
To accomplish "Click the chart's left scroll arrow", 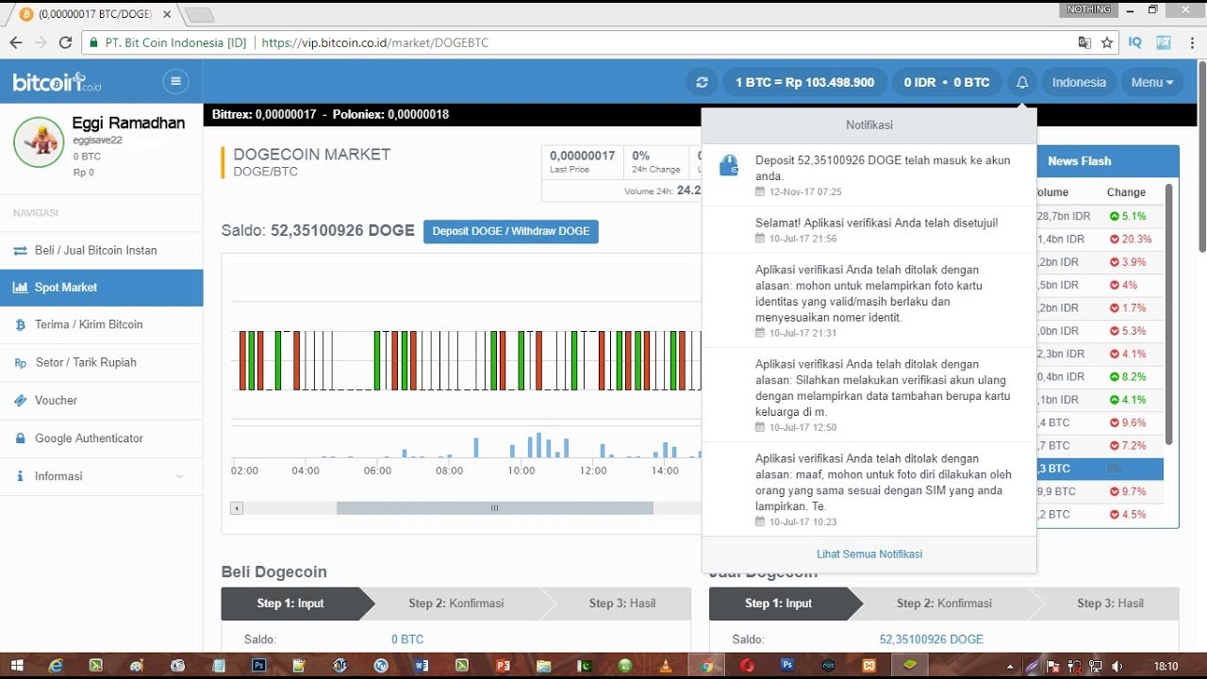I will (237, 508).
